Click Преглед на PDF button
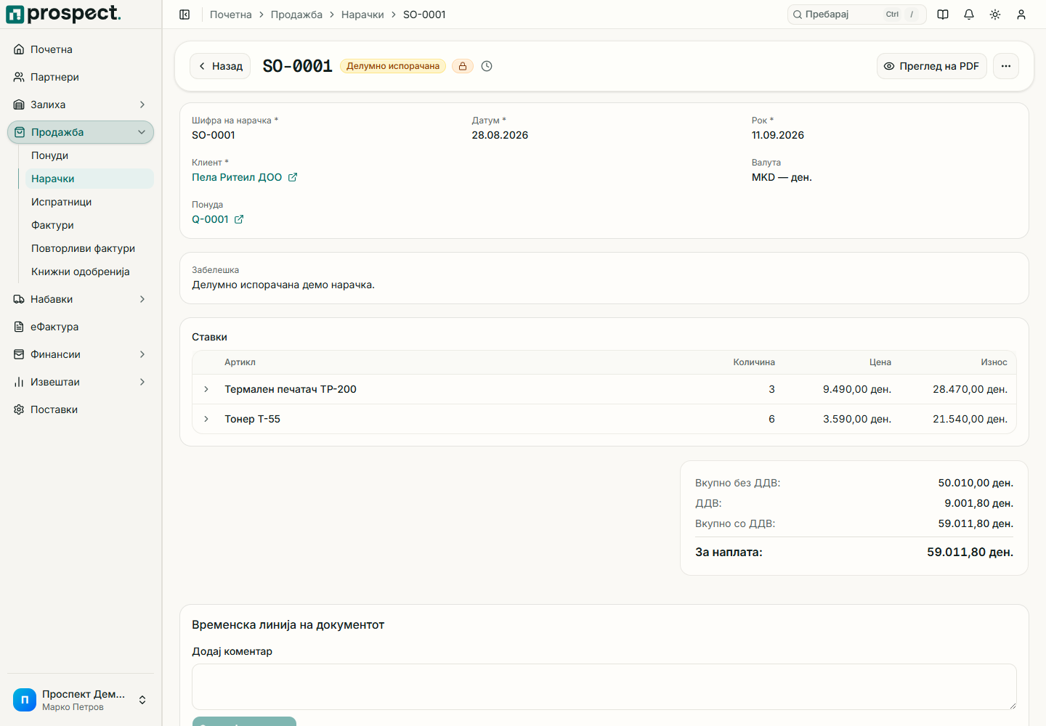 pos(932,66)
